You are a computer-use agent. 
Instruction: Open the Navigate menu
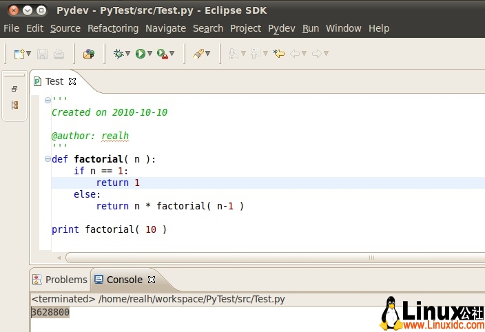click(x=165, y=28)
